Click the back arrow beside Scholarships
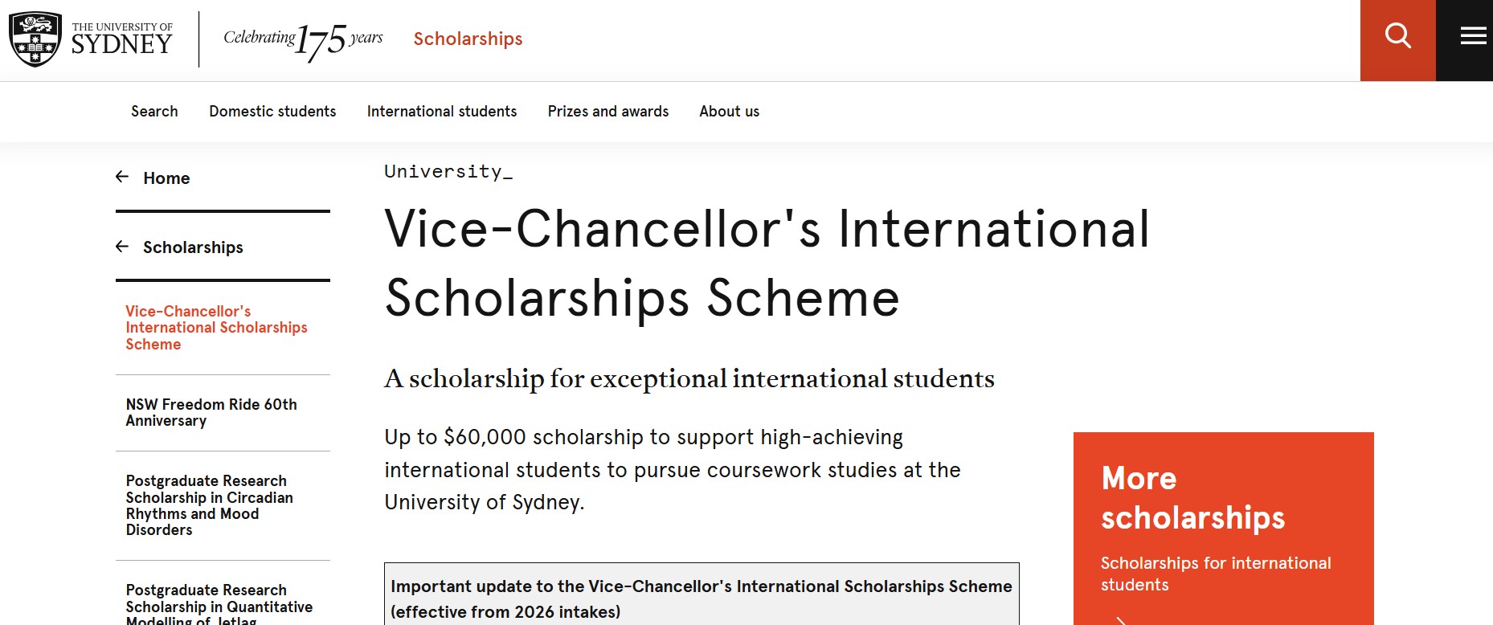 coord(122,247)
